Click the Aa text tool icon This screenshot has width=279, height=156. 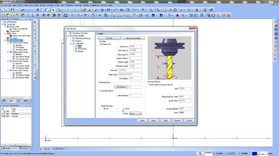(x=122, y=10)
